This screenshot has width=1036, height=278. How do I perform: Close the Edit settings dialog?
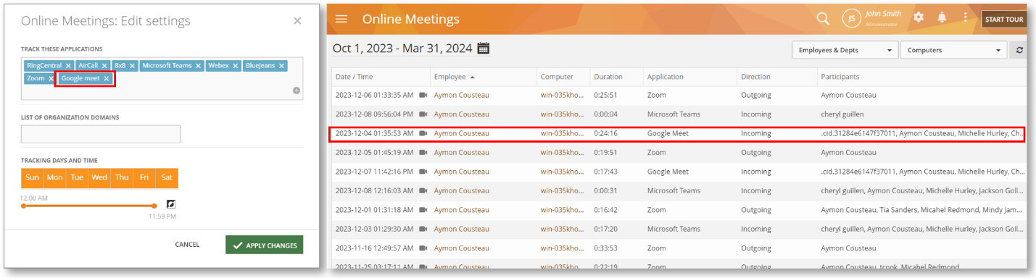point(297,21)
